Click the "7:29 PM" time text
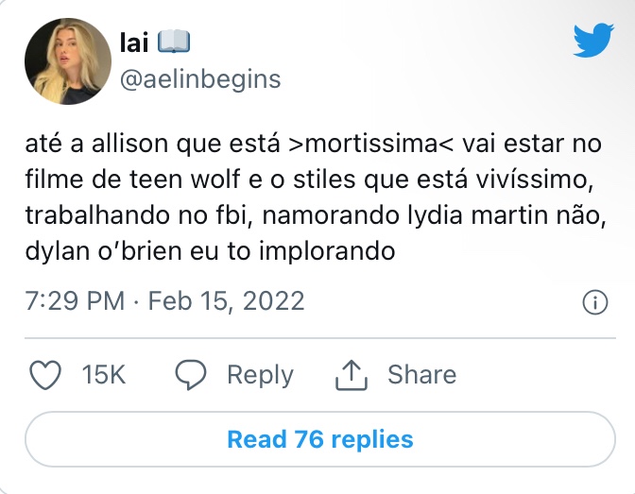Viewport: 635px width, 494px height. click(75, 301)
